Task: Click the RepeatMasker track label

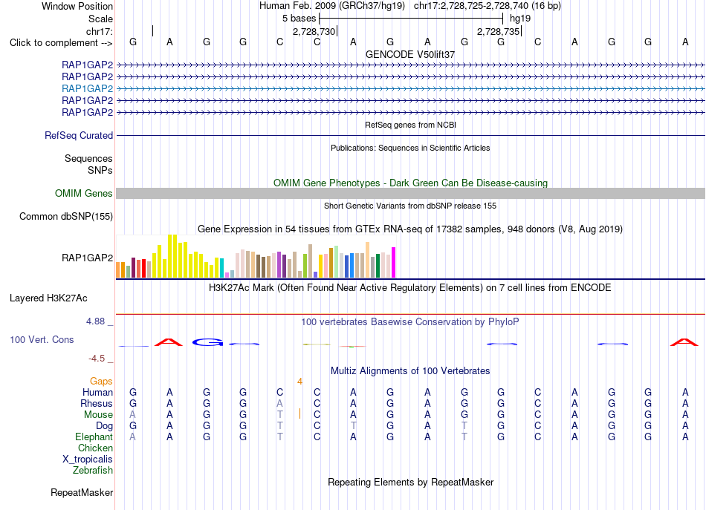Action: click(82, 493)
